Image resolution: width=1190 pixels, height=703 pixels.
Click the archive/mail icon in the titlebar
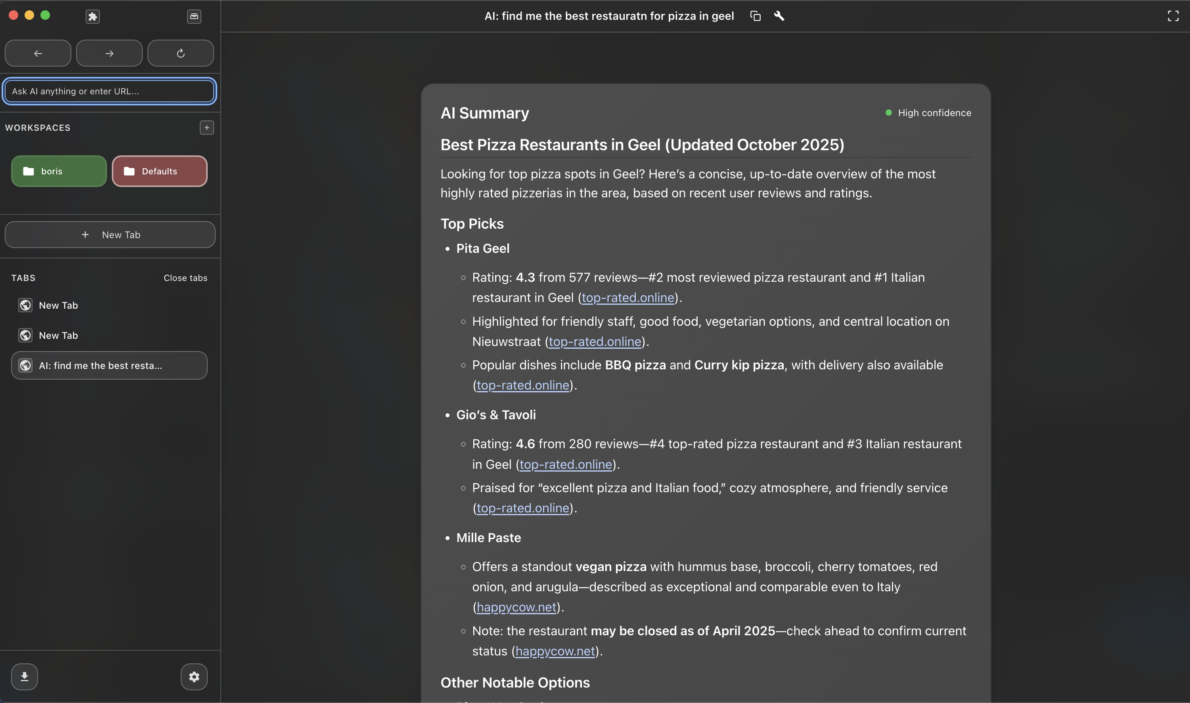[x=194, y=17]
